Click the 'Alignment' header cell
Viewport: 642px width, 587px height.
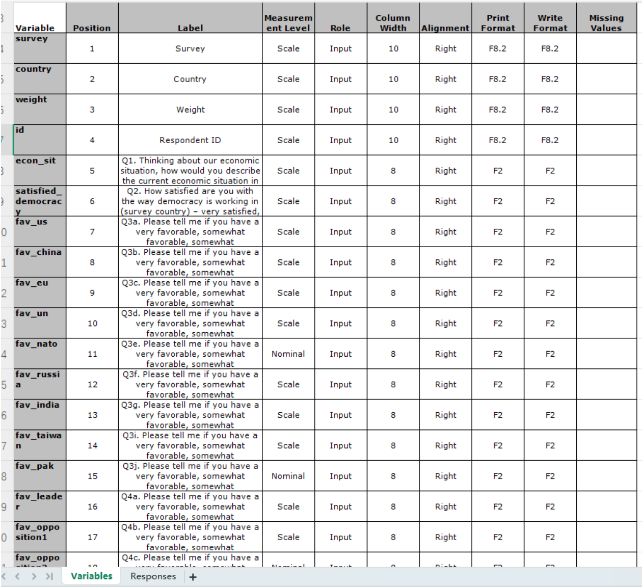click(x=446, y=18)
